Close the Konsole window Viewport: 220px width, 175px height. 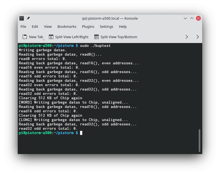click(x=198, y=18)
